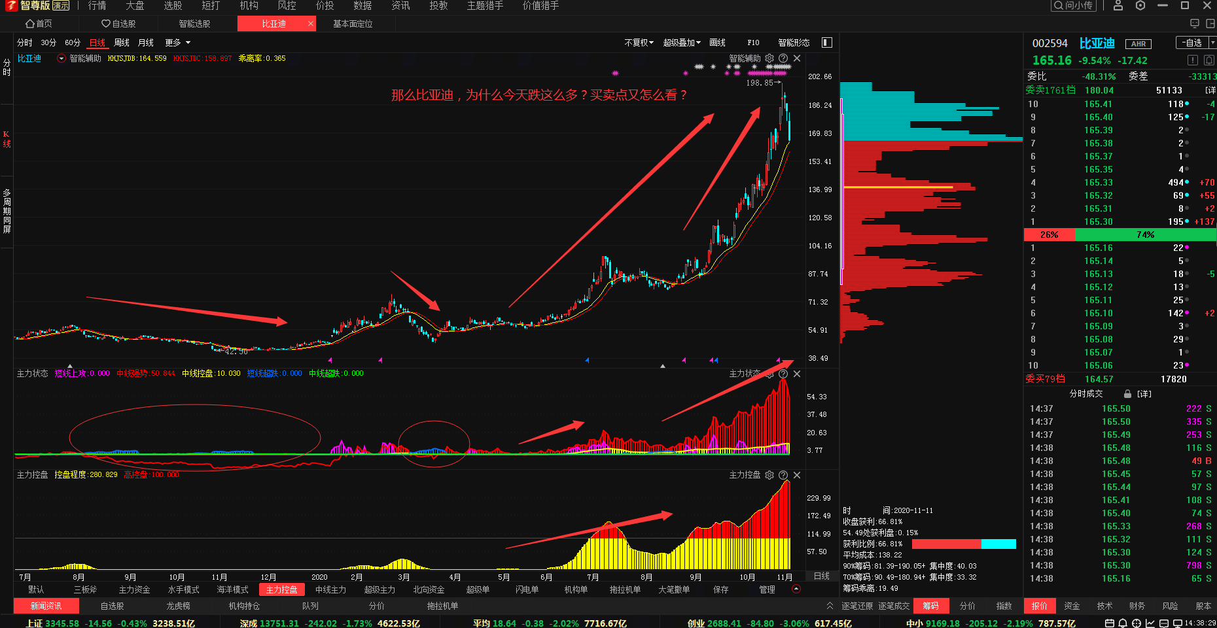This screenshot has height=628, width=1217.
Task: Switch chart to 60分 period
Action: (73, 42)
